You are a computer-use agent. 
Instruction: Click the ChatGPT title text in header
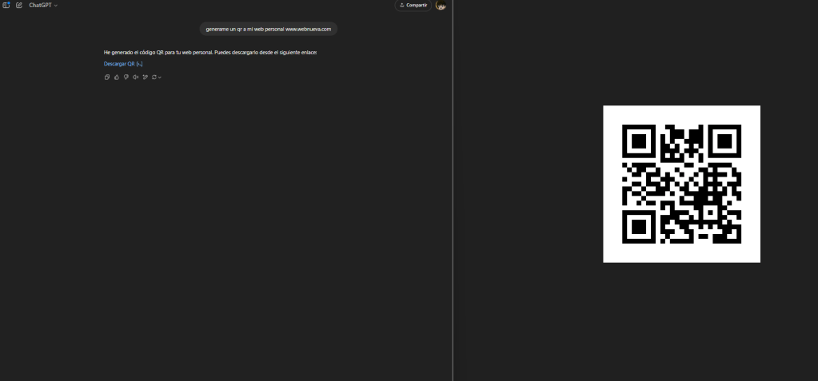point(40,6)
